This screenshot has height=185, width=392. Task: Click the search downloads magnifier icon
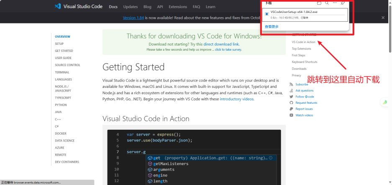[327, 3]
